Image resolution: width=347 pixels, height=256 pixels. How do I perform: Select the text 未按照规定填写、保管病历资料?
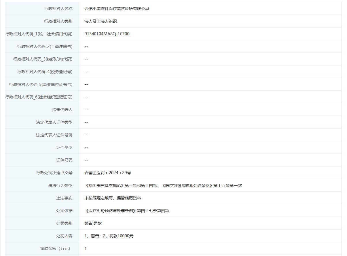(113, 198)
